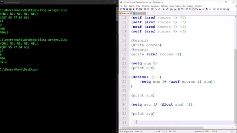Click the horizontal scrollbar left arrow
The height and width of the screenshot is (133, 237).
(x=120, y=128)
